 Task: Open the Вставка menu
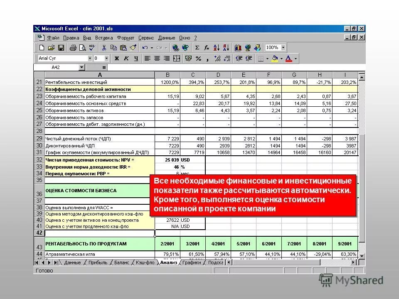104,38
